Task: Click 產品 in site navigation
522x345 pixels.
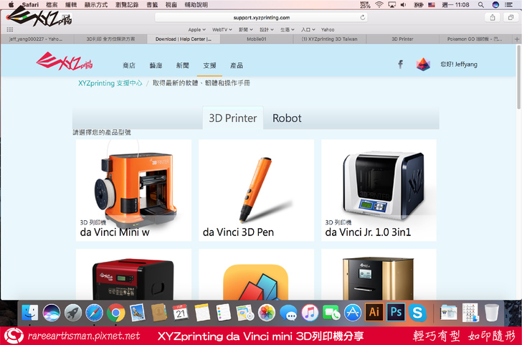Action: click(237, 65)
